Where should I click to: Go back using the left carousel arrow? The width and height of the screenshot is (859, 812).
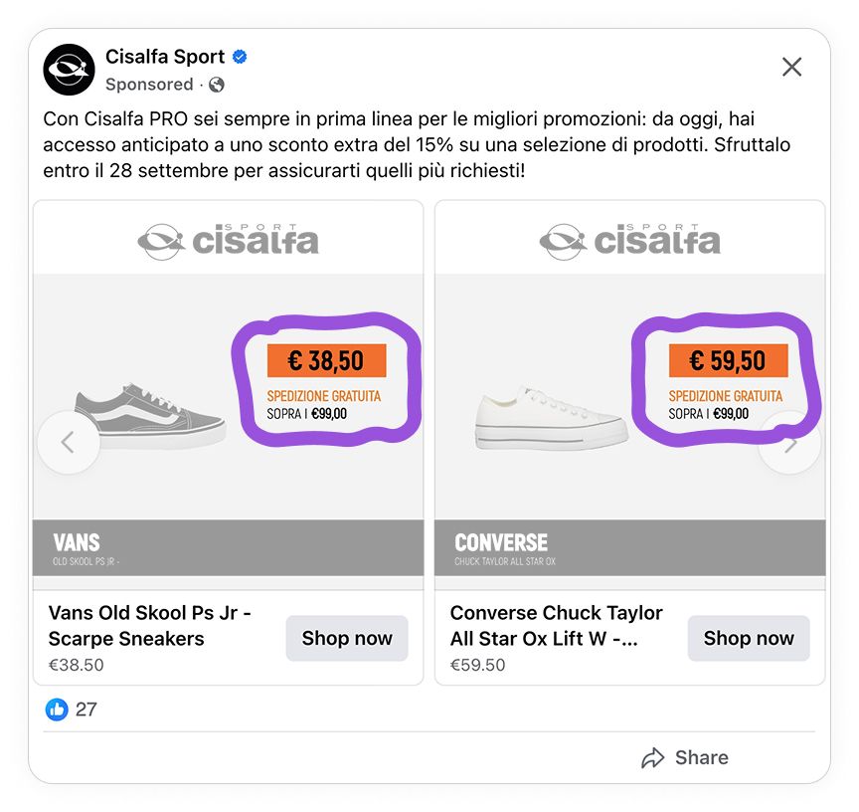point(69,443)
